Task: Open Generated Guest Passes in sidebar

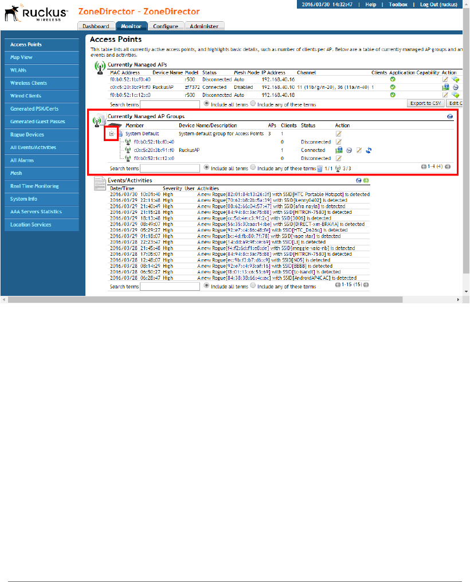Action: [x=41, y=122]
